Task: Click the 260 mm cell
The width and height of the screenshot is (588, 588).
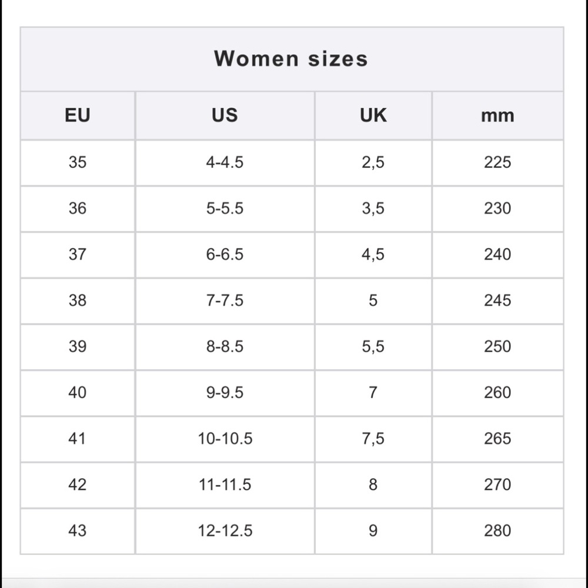Action: click(497, 393)
